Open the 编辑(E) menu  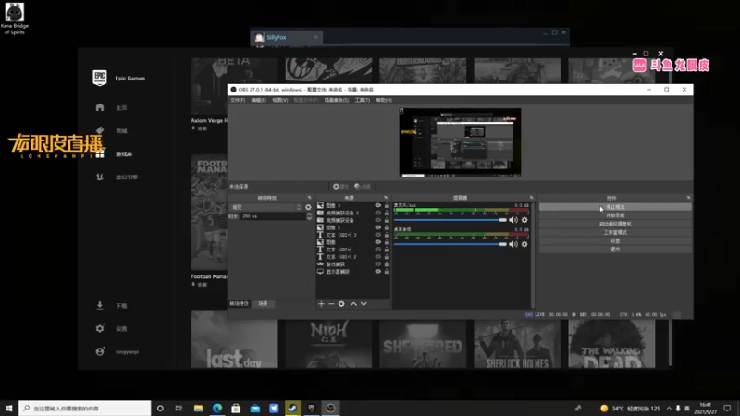tap(258, 100)
